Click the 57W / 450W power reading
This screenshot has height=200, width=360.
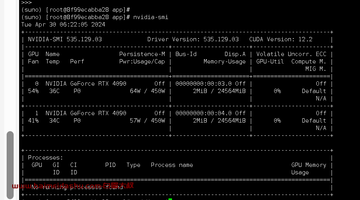pos(147,121)
